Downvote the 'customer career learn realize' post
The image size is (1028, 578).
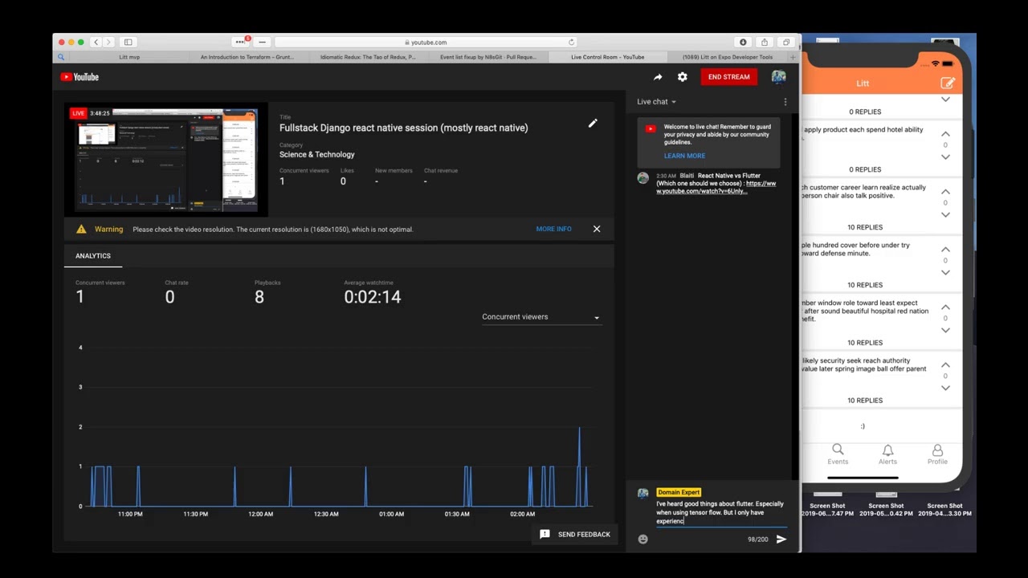pos(945,215)
